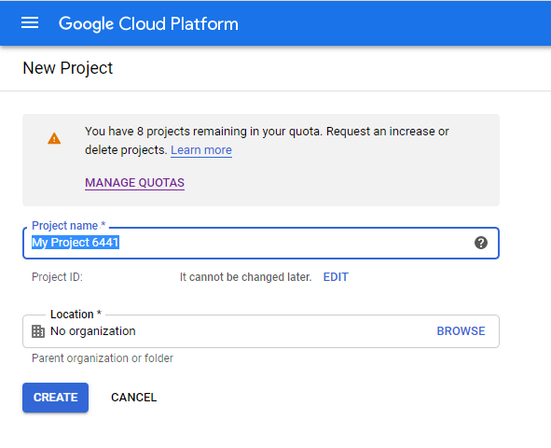Click the 'Parent organization or folder' hint text
This screenshot has width=551, height=448.
[103, 358]
